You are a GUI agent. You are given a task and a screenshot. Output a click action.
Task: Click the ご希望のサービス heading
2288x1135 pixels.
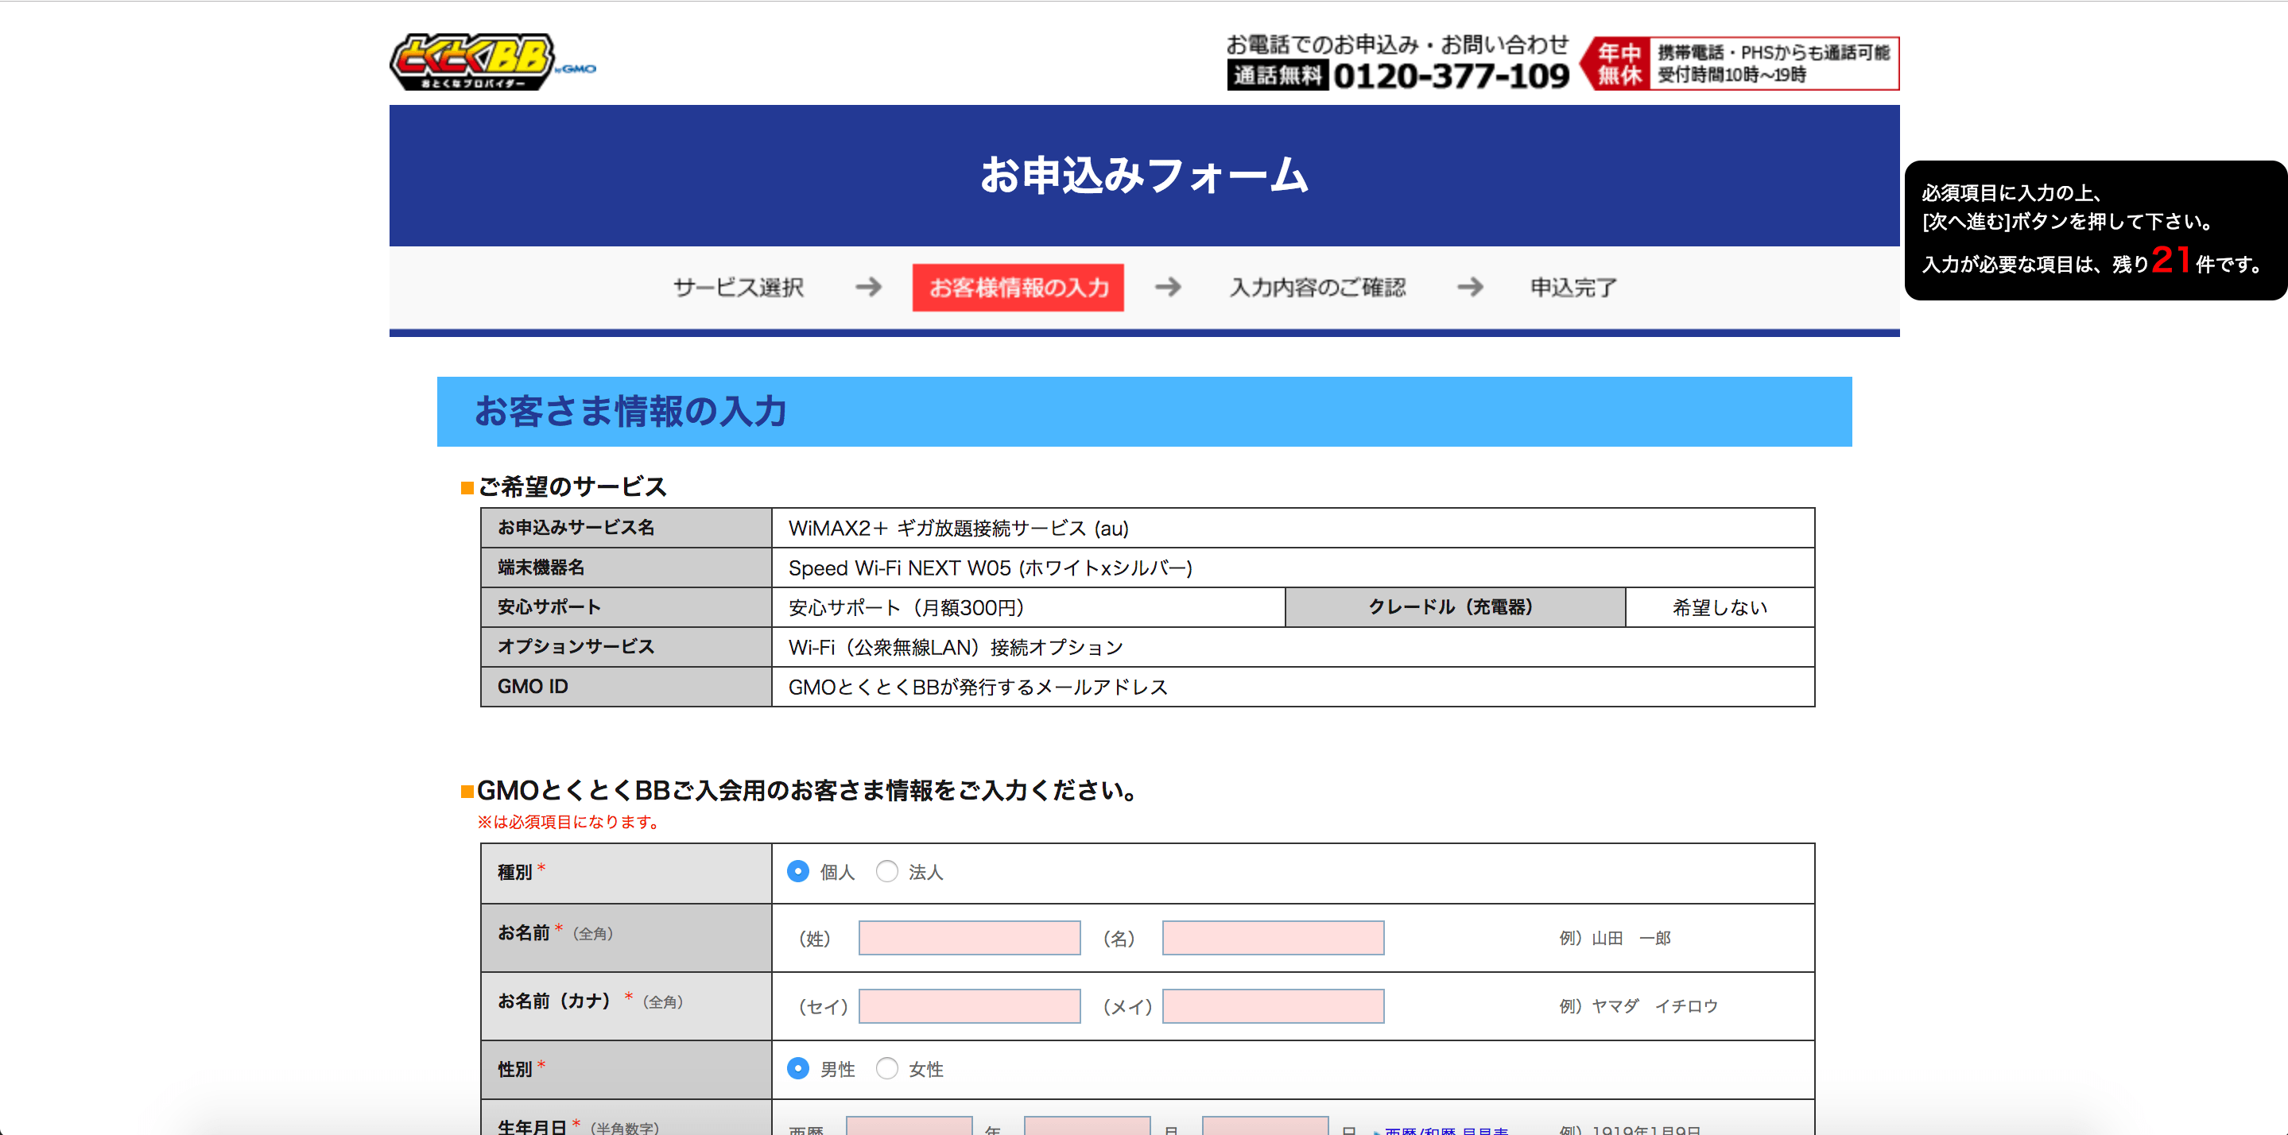[572, 486]
